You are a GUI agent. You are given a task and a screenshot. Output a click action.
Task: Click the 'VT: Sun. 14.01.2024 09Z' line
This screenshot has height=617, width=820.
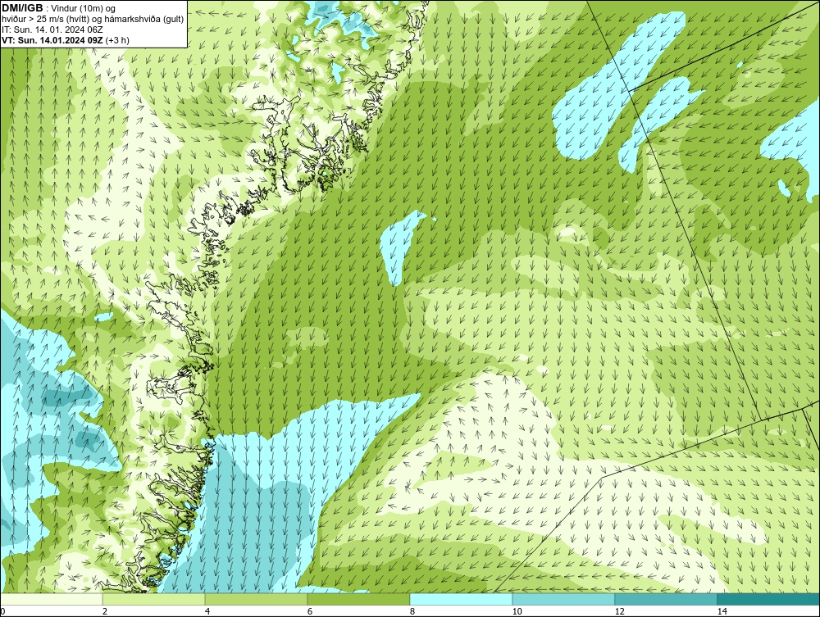point(52,40)
